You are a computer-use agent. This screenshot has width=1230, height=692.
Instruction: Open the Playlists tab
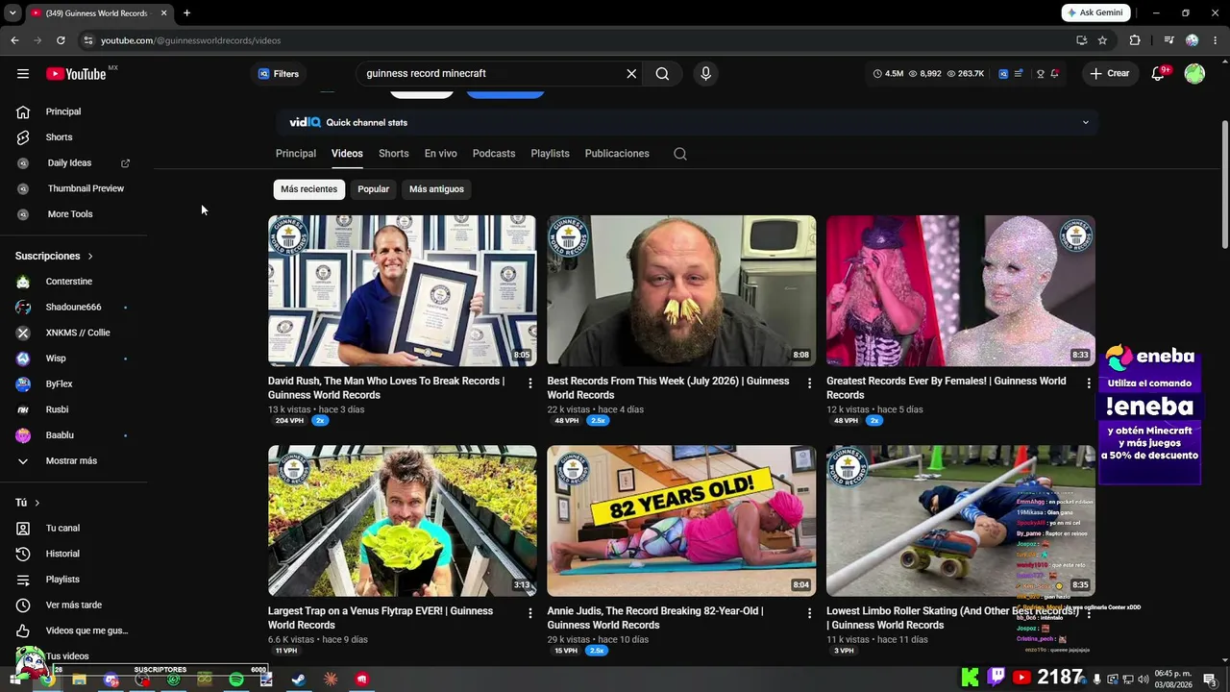[x=551, y=154]
